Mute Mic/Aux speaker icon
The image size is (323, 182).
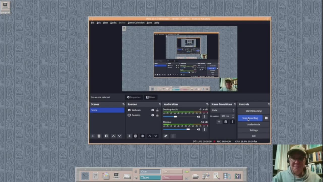coord(198,129)
